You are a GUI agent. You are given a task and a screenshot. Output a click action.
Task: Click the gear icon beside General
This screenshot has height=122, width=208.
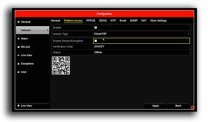tap(18, 22)
